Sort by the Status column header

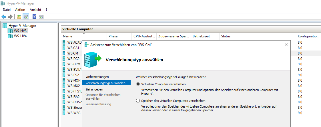pos(258,36)
